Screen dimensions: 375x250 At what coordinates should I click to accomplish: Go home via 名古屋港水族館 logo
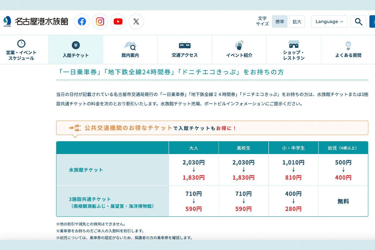pyautogui.click(x=36, y=21)
